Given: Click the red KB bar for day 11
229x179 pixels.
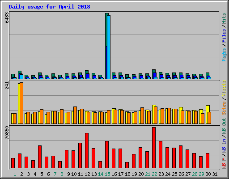Looking at the screenshot, I should [80, 156].
